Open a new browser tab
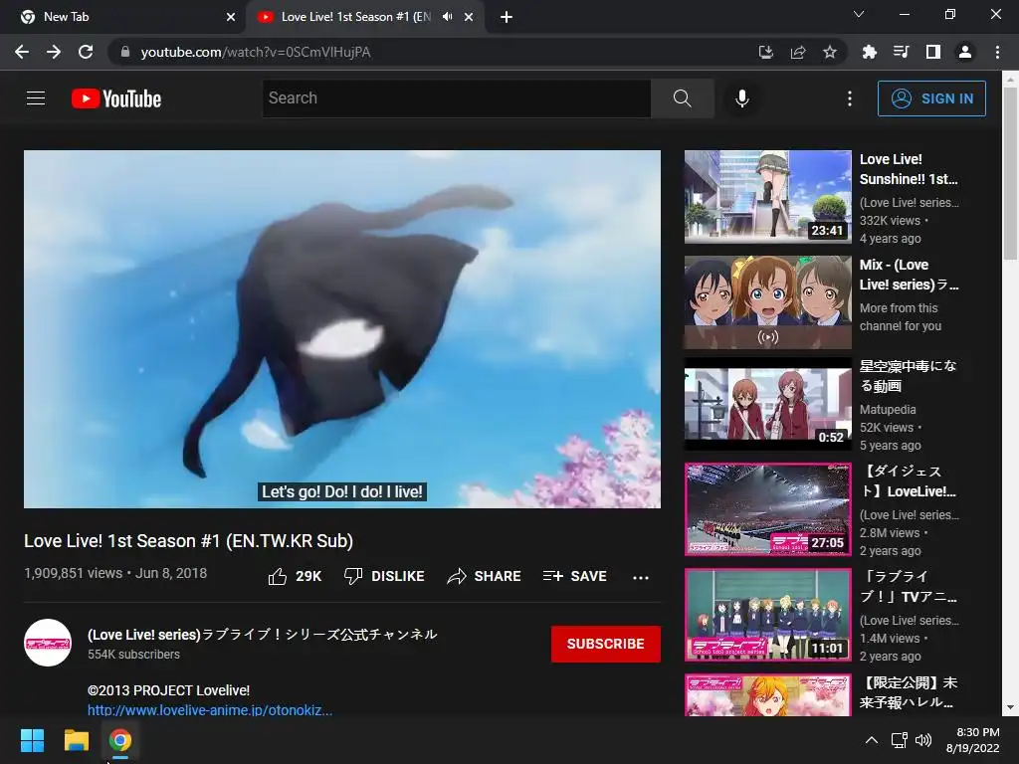The image size is (1019, 764). point(507,17)
